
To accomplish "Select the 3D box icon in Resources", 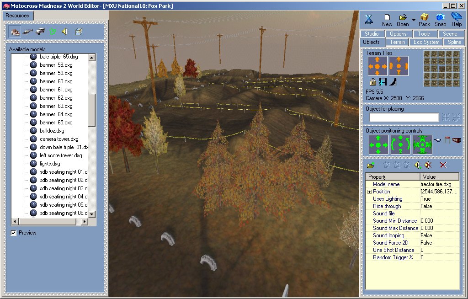I will 79,32.
